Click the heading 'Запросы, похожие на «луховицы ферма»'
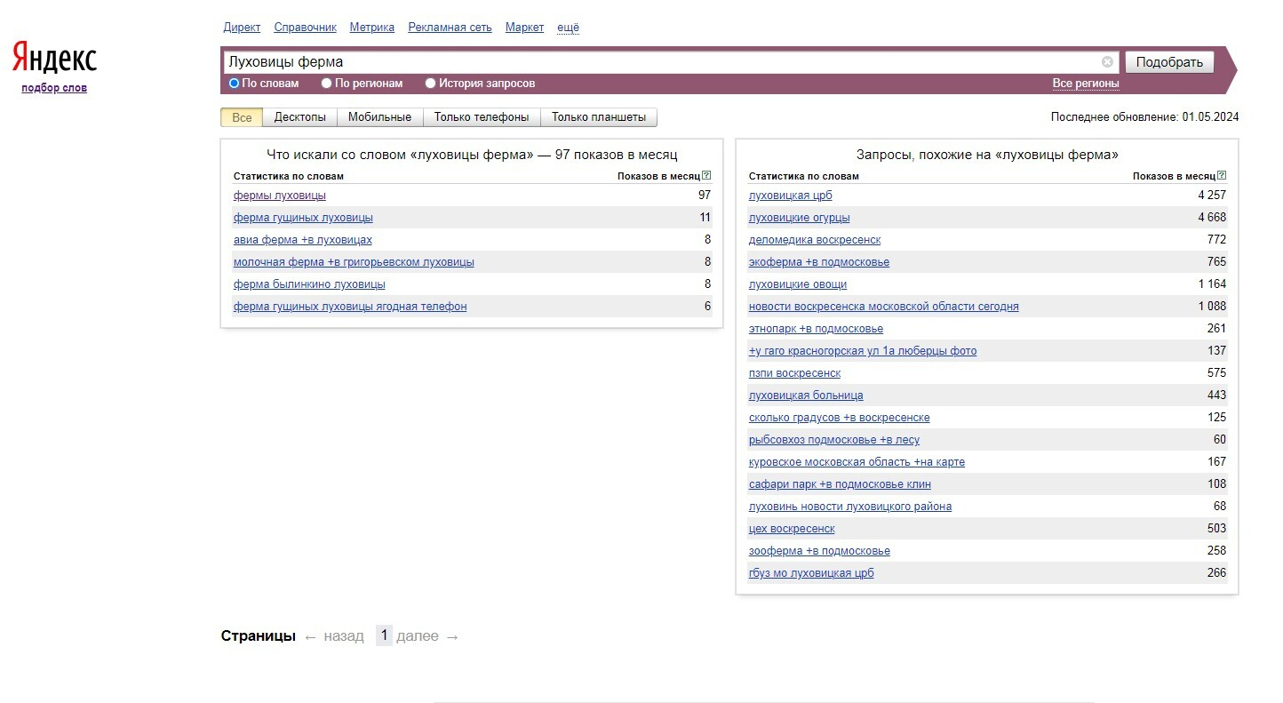1283x703 pixels. (987, 155)
